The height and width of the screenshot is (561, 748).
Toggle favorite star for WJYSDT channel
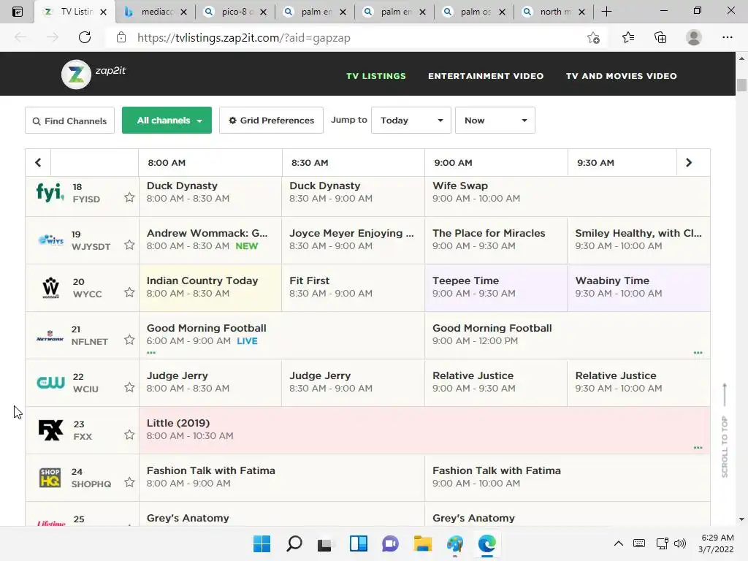[129, 245]
